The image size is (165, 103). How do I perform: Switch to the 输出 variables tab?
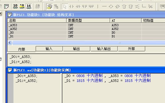(x=77, y=49)
